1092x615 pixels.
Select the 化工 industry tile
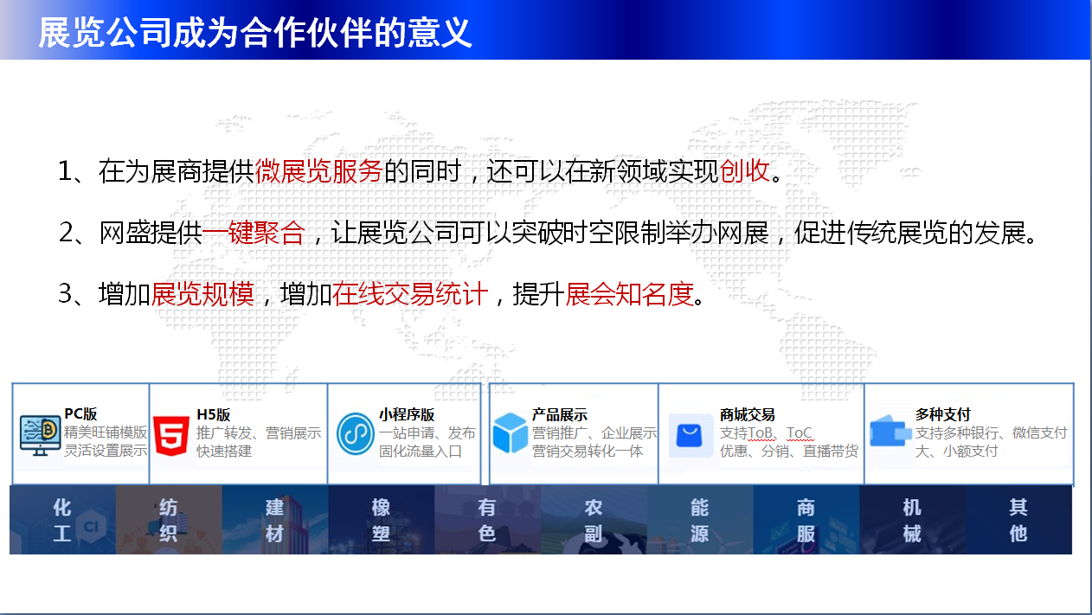pyautogui.click(x=62, y=520)
